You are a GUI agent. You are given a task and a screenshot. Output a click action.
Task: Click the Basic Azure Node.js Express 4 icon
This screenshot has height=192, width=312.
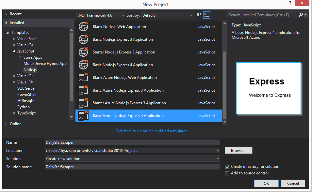click(83, 115)
